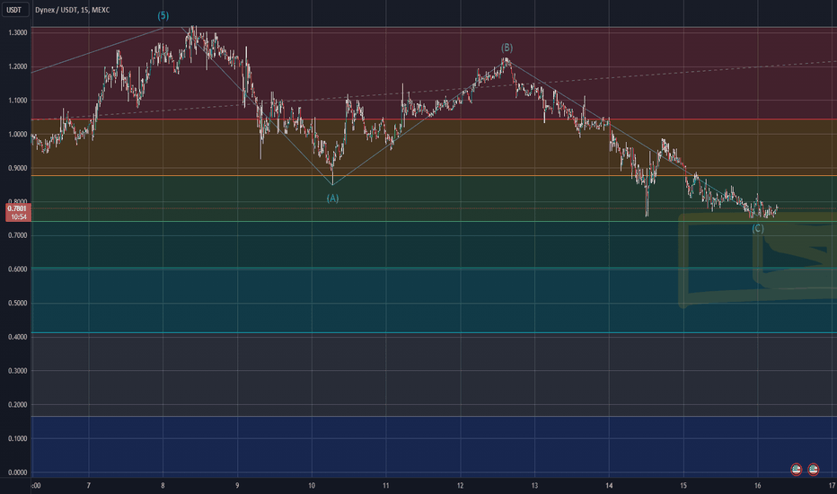Click the 1.0000 price axis label
The width and height of the screenshot is (837, 494).
[x=18, y=134]
